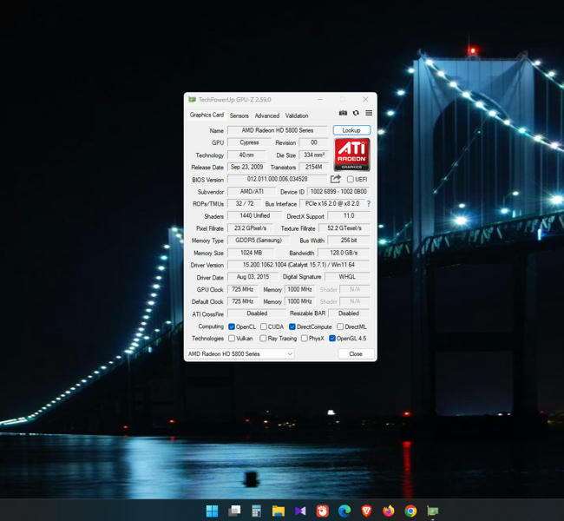The height and width of the screenshot is (521, 564).
Task: Open Brave browser from the taskbar
Action: click(x=366, y=511)
